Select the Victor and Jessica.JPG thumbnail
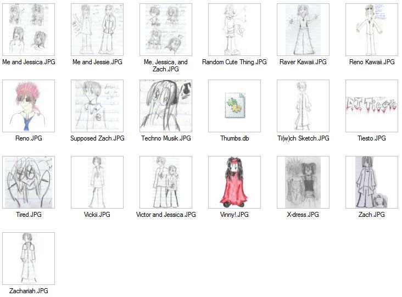The image size is (402, 297). pyautogui.click(x=166, y=182)
